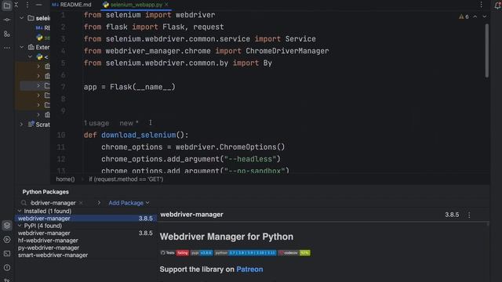Click the codecov badge
The width and height of the screenshot is (502, 282).
294,253
